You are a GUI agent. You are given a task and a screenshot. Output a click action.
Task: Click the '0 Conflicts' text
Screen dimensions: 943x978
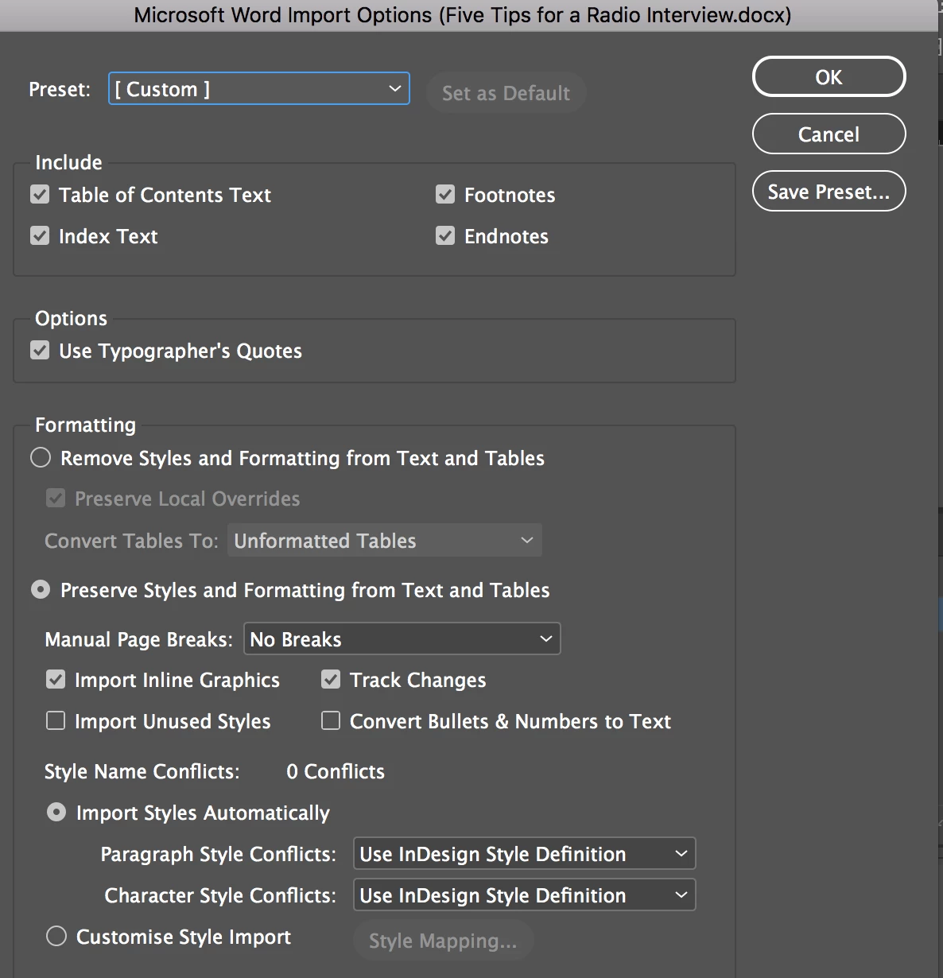click(336, 771)
